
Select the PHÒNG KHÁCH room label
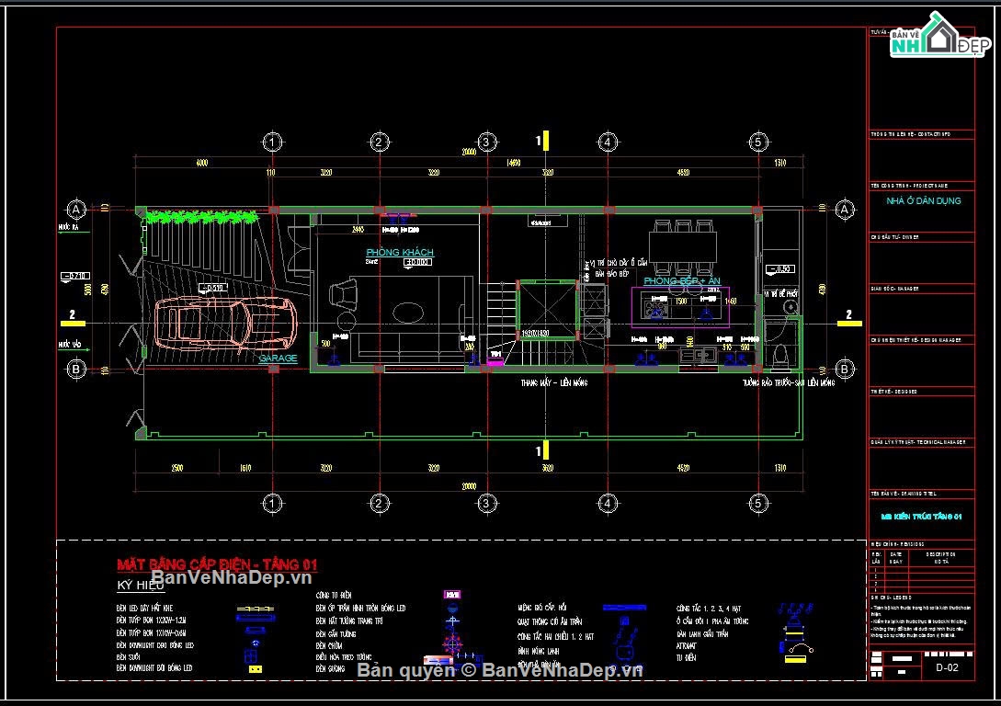[400, 252]
